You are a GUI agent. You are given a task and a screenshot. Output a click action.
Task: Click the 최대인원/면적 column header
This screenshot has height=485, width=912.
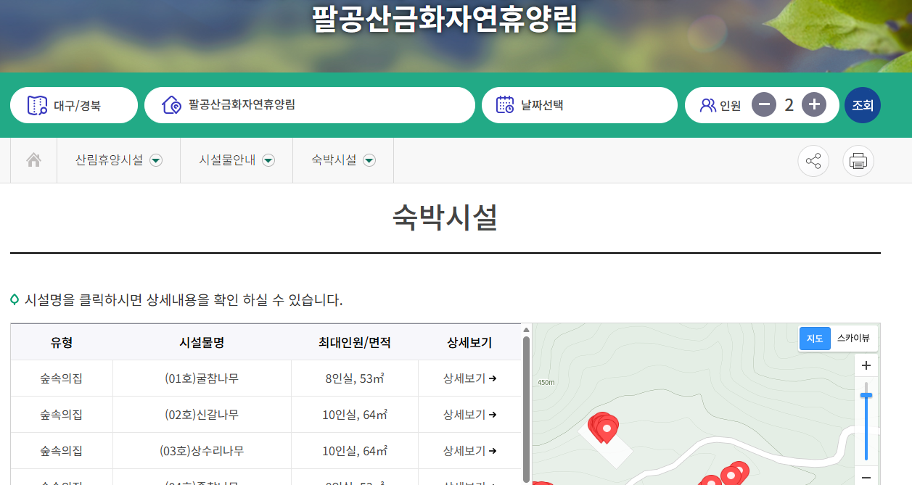(355, 342)
